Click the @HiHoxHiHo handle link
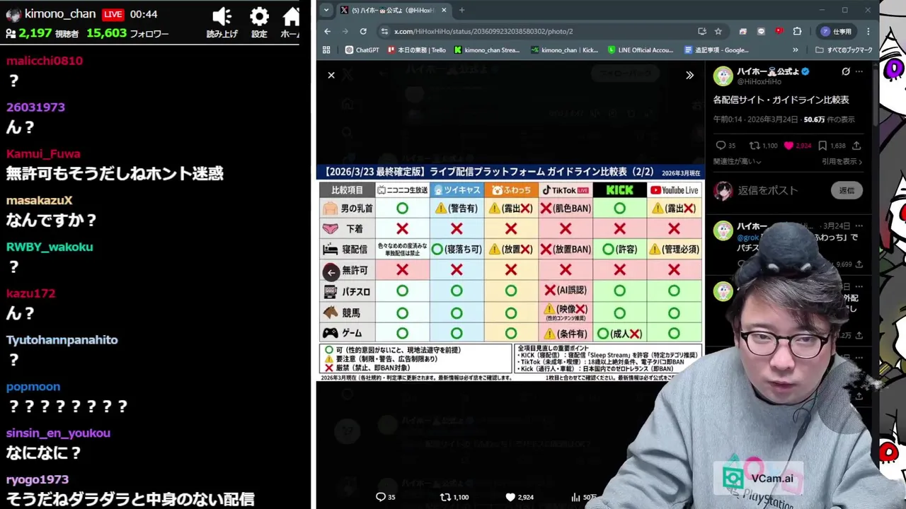 759,82
